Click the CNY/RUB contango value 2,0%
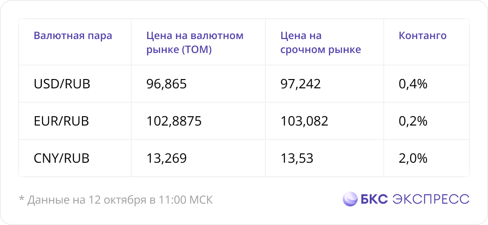 point(413,159)
